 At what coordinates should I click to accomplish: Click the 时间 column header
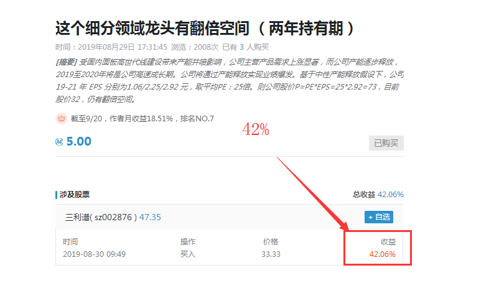pyautogui.click(x=71, y=241)
